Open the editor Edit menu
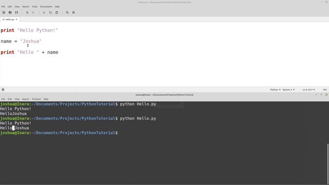The width and height of the screenshot is (329, 185). (10, 7)
